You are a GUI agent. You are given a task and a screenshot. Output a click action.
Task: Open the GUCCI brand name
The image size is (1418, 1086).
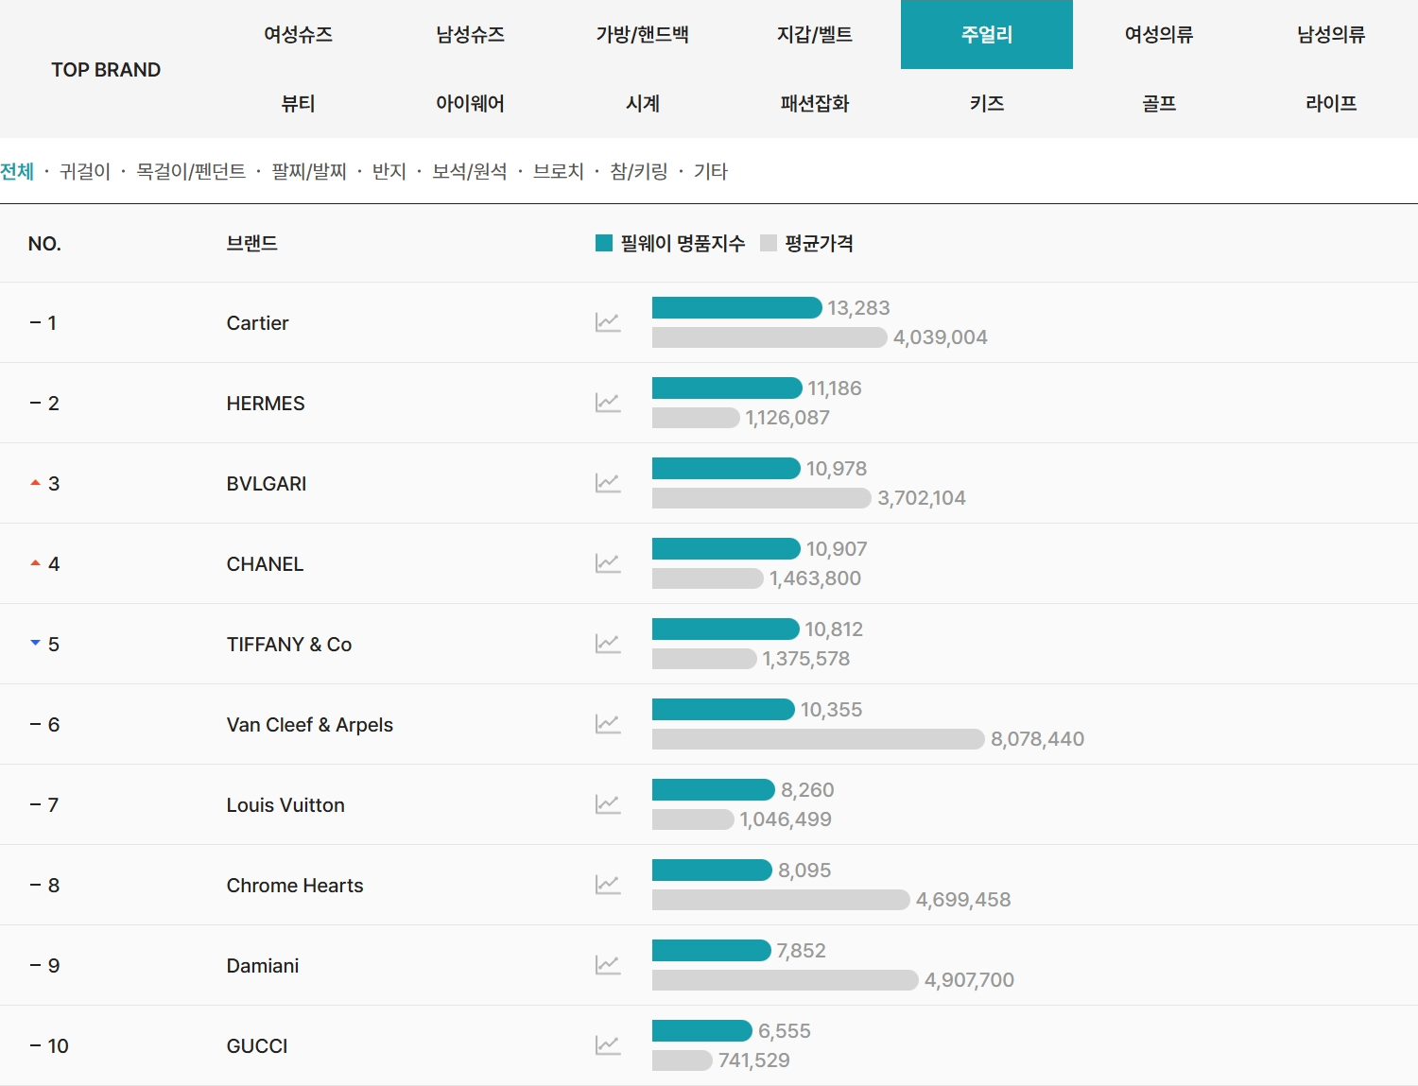(257, 1046)
